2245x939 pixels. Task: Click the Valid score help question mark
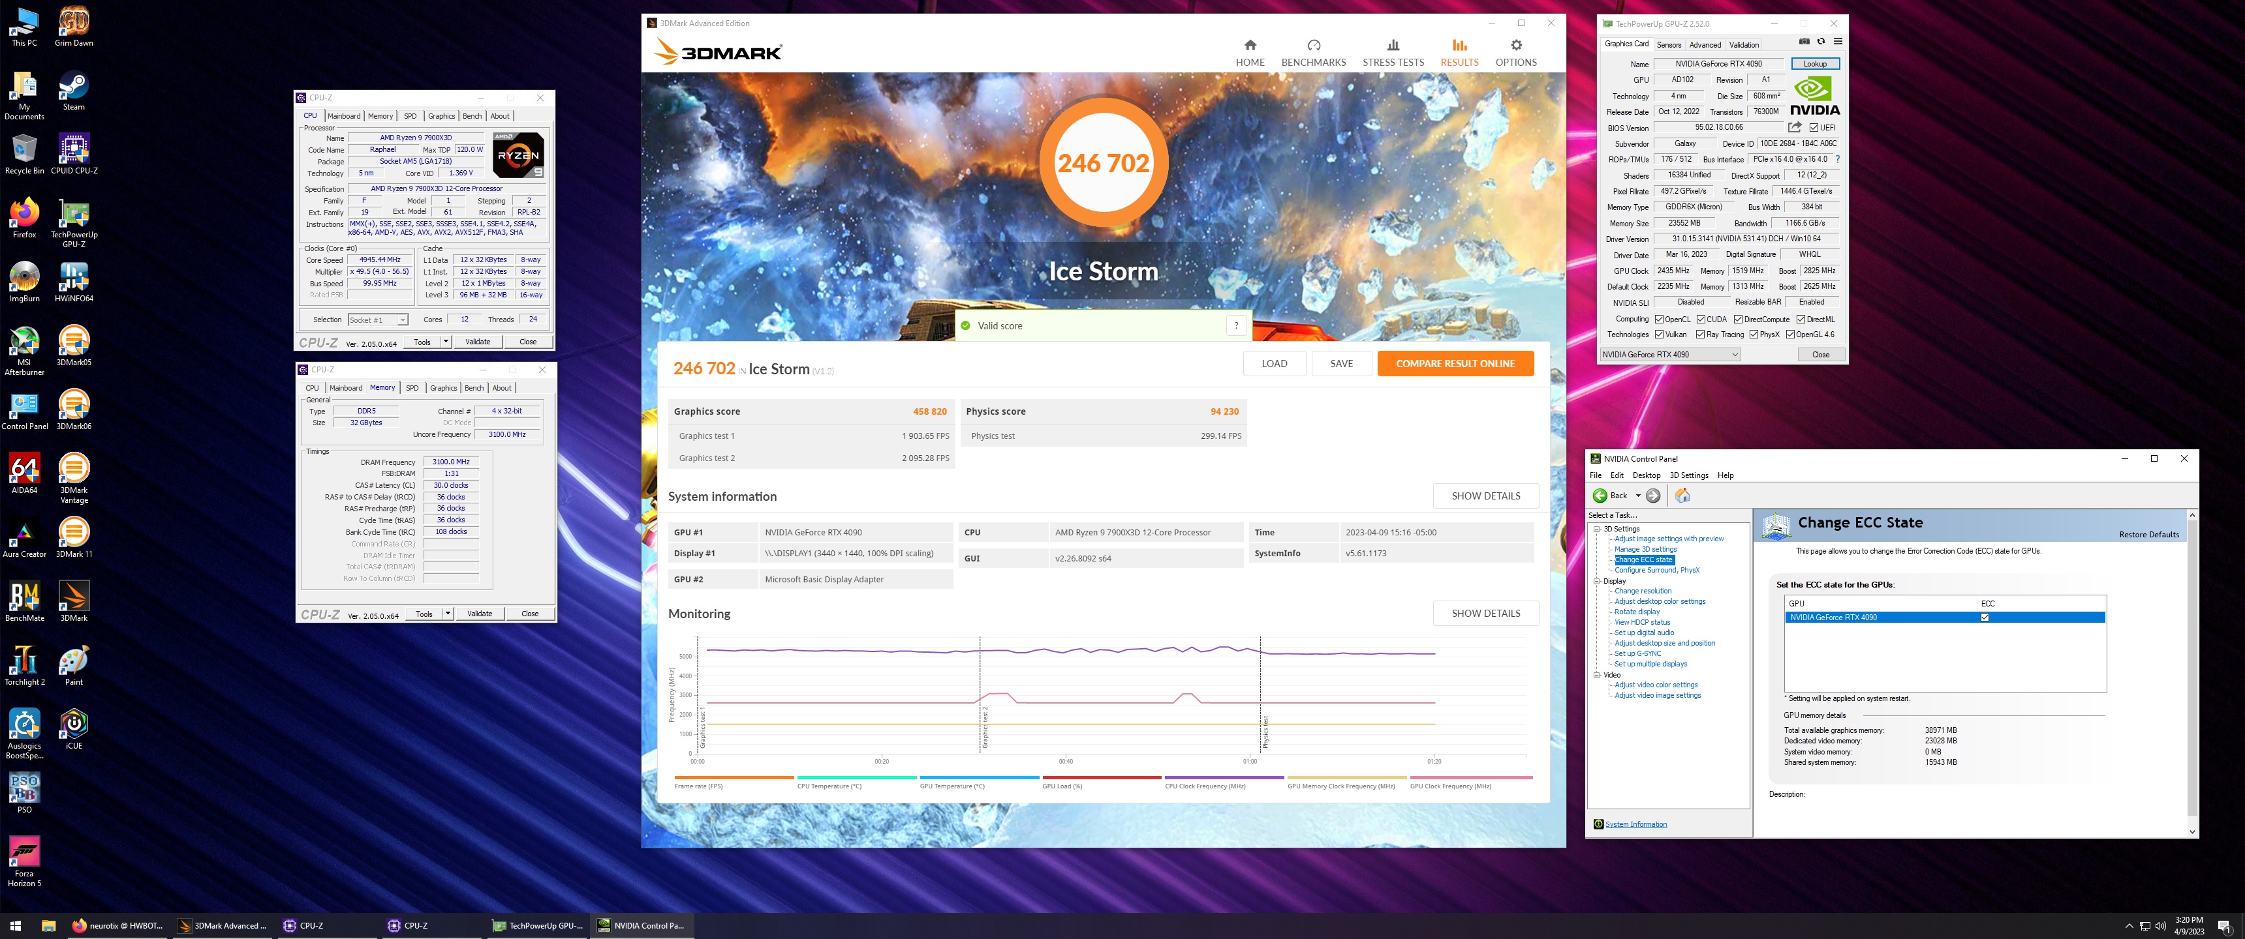[x=1236, y=326]
